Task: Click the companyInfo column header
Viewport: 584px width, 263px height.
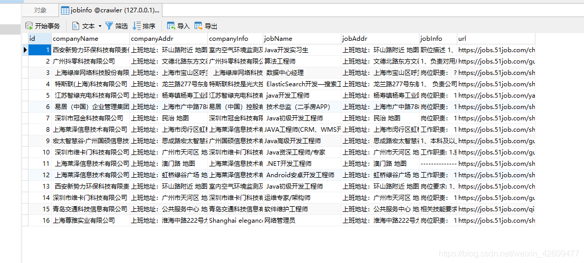Action: [235, 39]
